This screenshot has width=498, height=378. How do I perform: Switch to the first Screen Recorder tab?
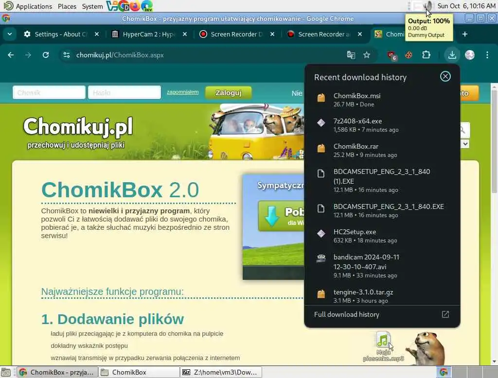[x=237, y=34]
